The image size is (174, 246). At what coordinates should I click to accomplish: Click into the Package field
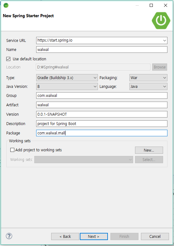[x=102, y=133]
